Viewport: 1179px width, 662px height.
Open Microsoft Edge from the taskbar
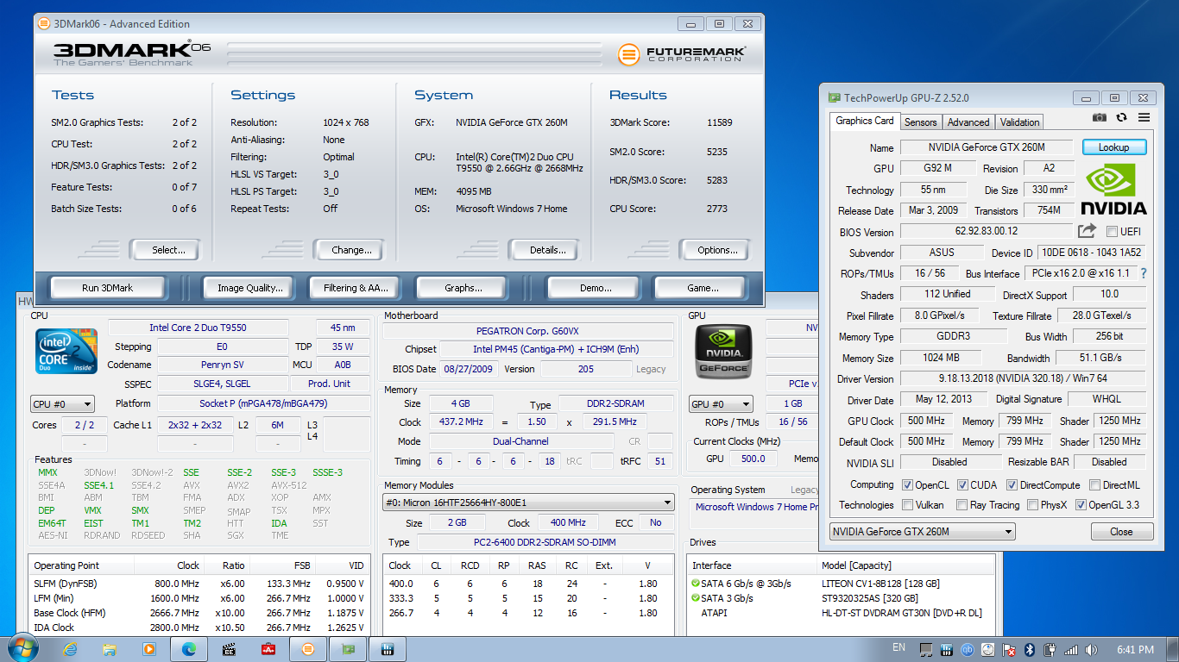(x=189, y=649)
